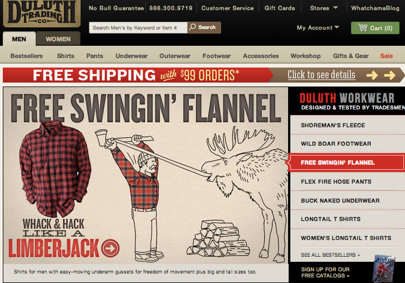
Task: Open See All Bestsellers link
Action: 330,255
